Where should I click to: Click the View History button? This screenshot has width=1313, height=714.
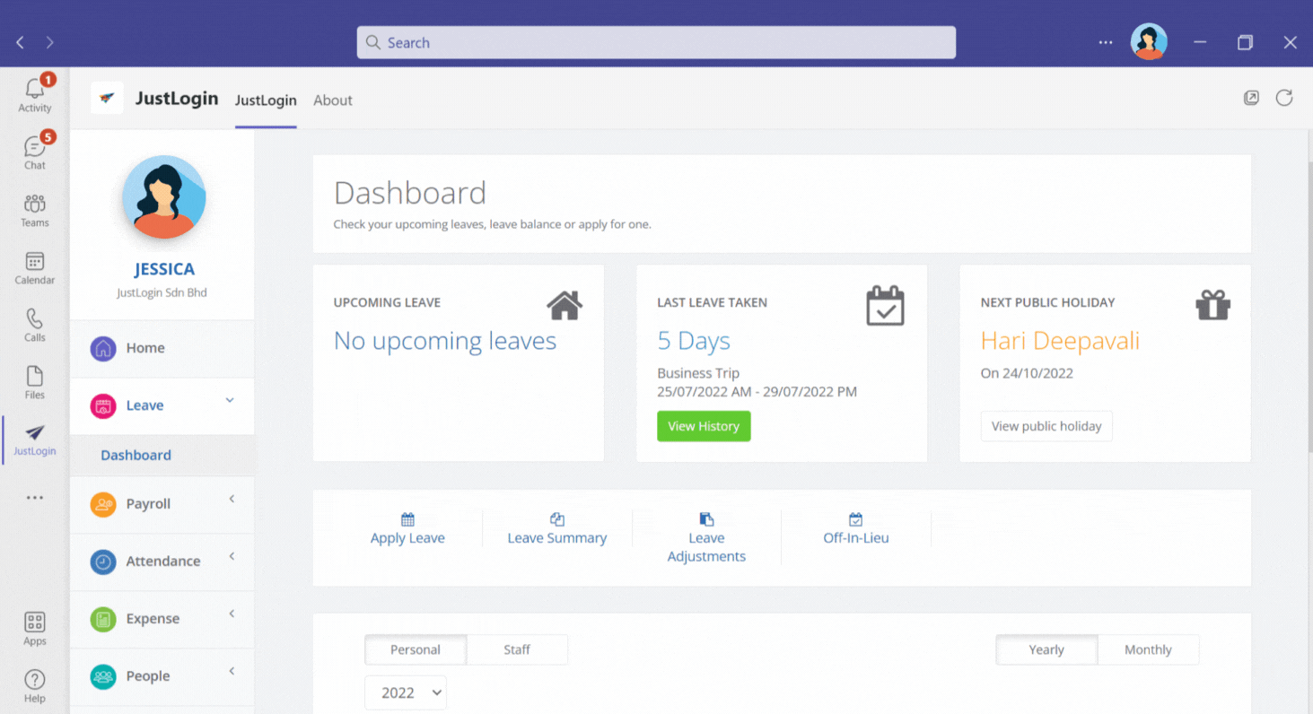(704, 426)
